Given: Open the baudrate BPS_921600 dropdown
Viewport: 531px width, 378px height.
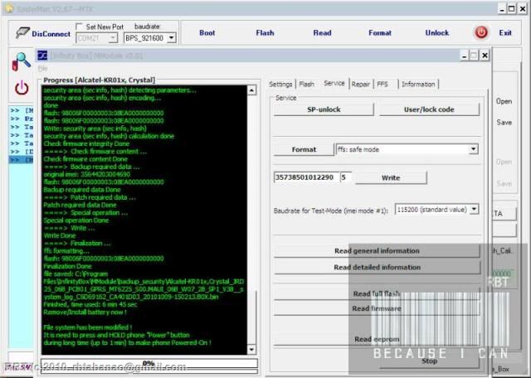Looking at the screenshot, I should [x=171, y=38].
